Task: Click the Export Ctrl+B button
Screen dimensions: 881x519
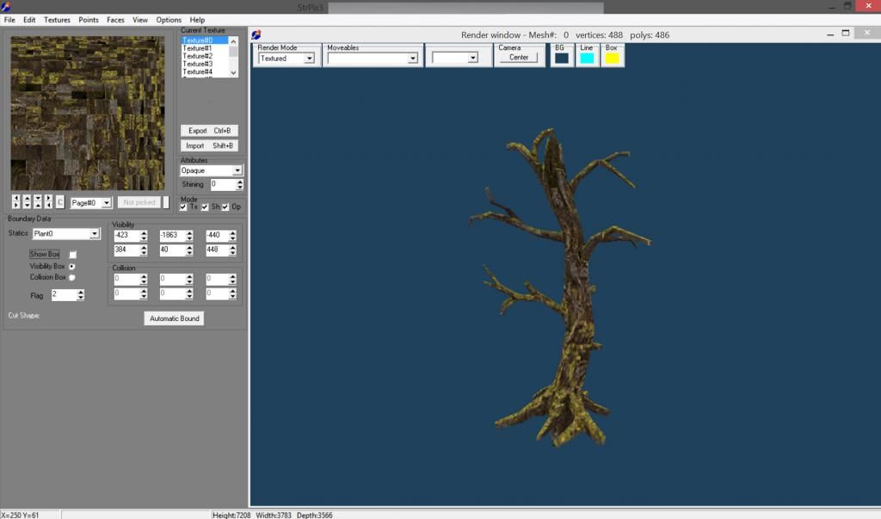Action: pyautogui.click(x=209, y=131)
